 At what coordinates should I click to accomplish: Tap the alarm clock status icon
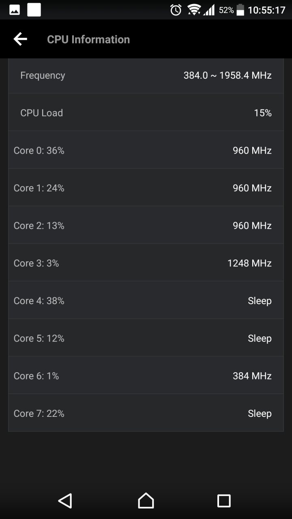click(176, 10)
